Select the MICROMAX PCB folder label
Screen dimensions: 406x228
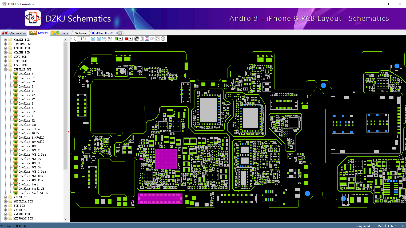23,218
